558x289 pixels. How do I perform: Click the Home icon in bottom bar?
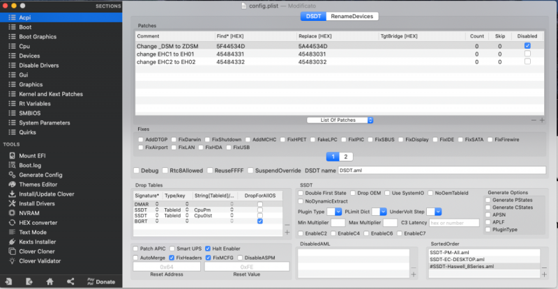coord(50,281)
